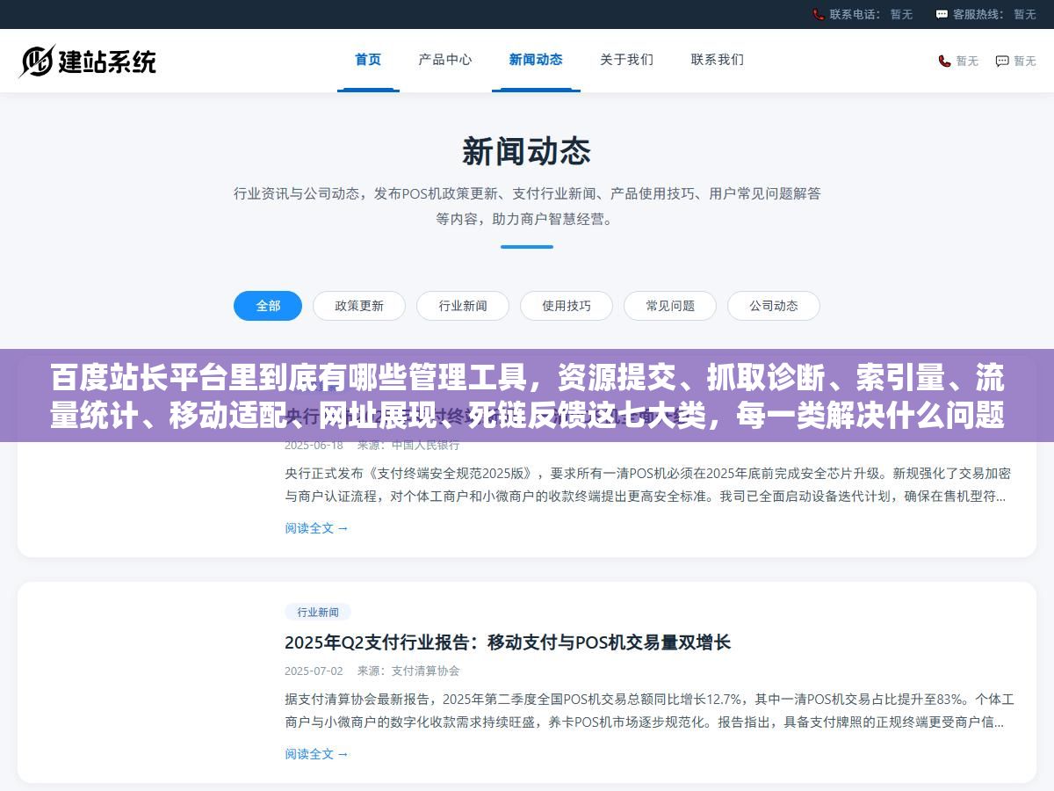1054x791 pixels.
Task: Click the phone icon in the navigation header
Action: [x=944, y=61]
